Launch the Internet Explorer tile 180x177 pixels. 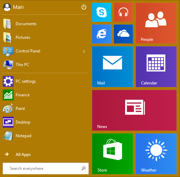click(102, 34)
